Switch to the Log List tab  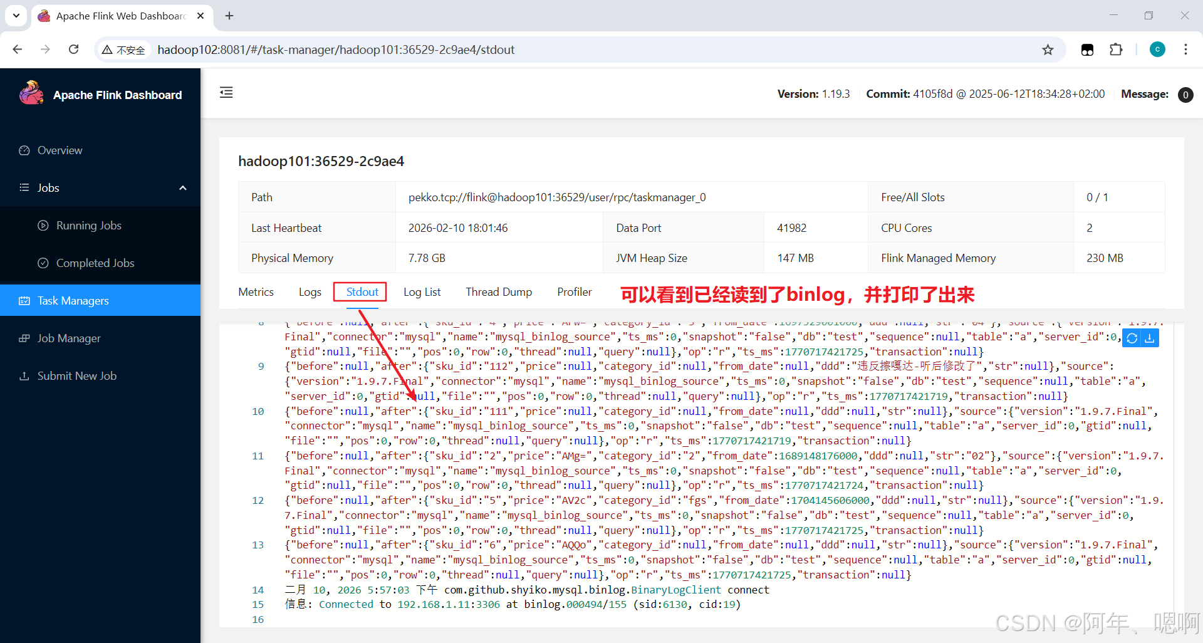(422, 292)
